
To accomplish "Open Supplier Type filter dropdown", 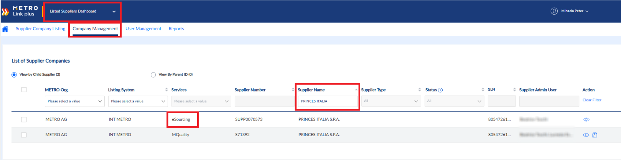I will (x=391, y=101).
